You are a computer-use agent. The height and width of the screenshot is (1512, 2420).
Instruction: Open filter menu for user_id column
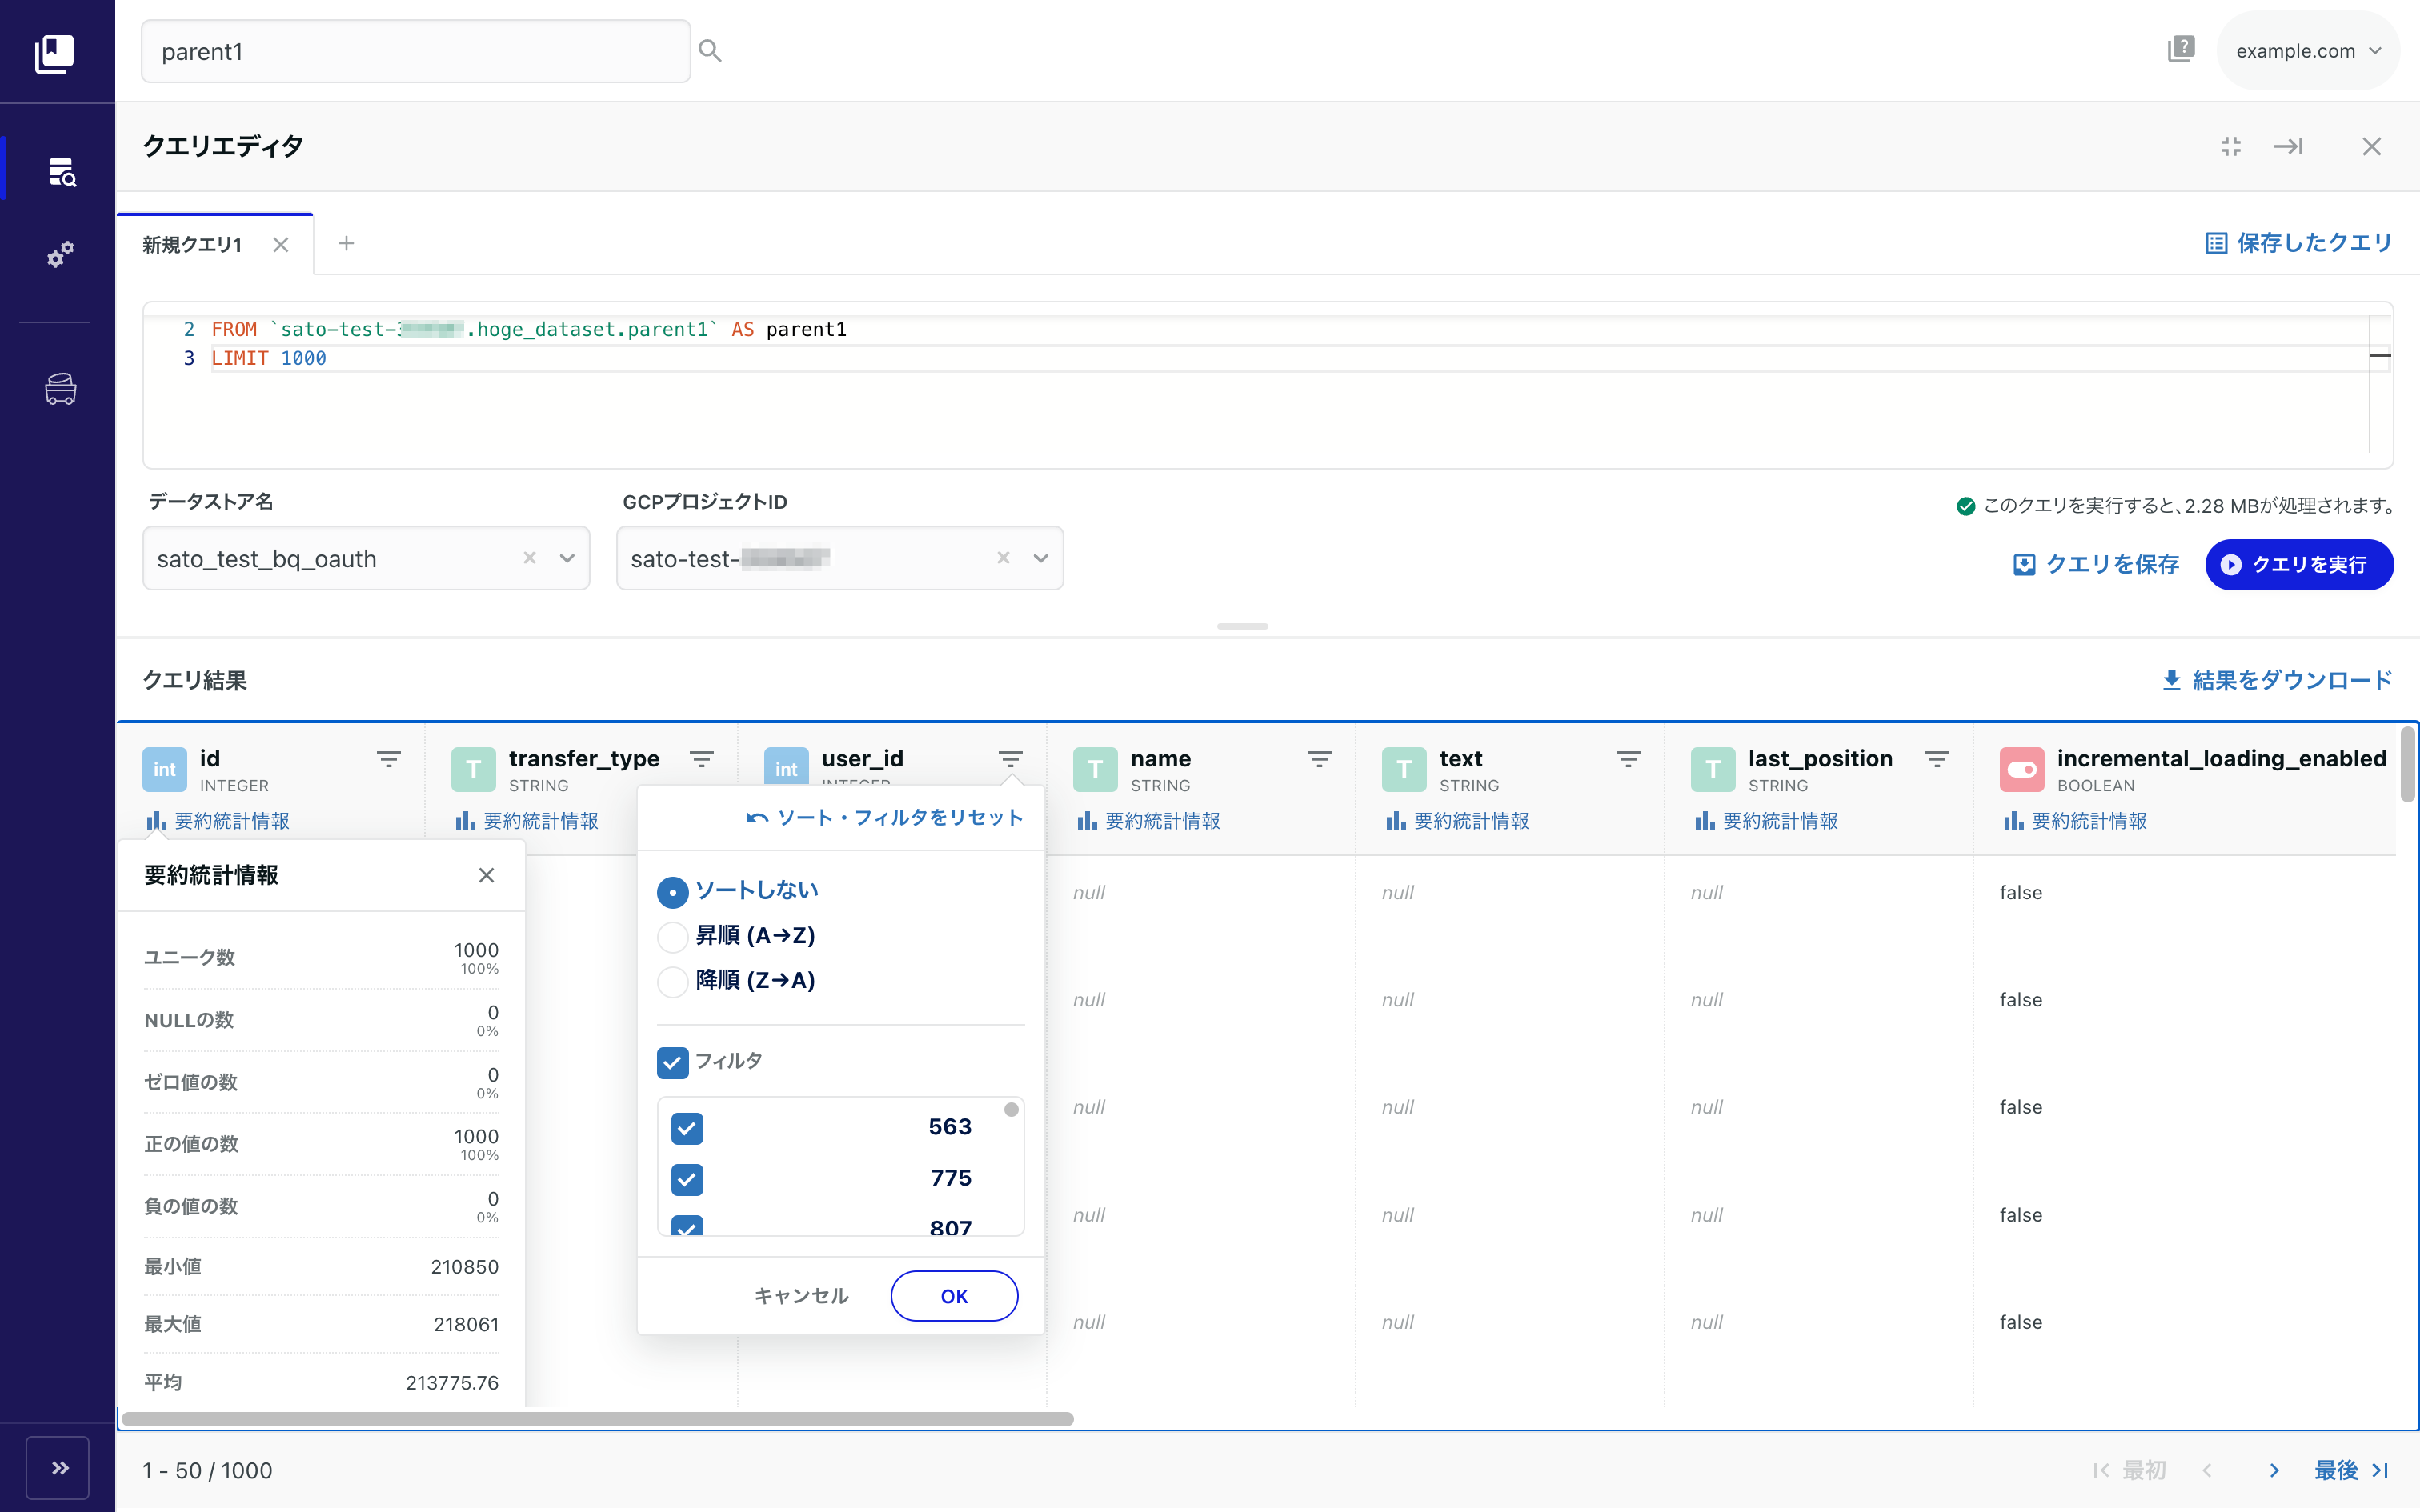pos(1011,760)
